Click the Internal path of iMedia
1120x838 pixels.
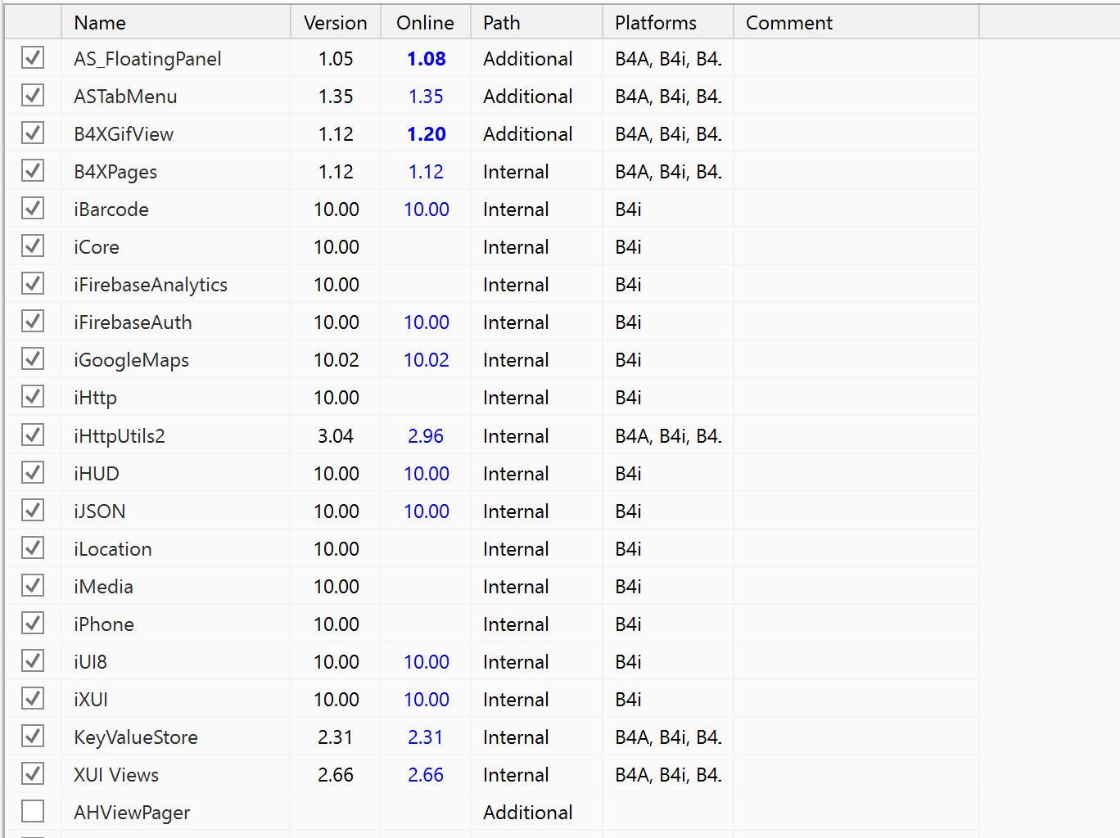pos(516,587)
